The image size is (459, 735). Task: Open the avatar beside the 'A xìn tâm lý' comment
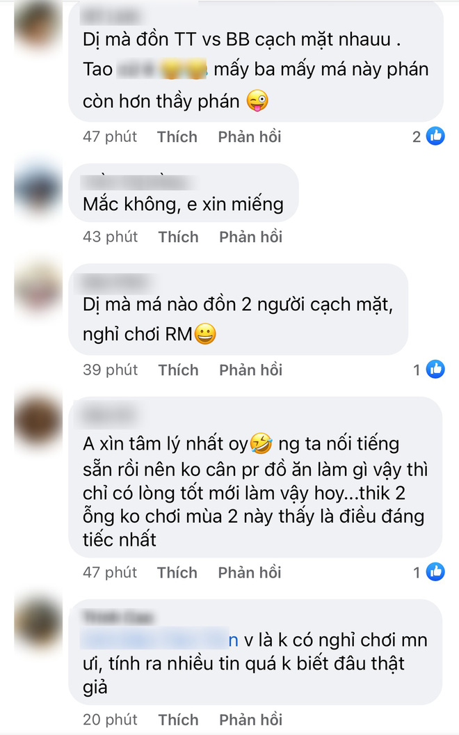(x=38, y=420)
